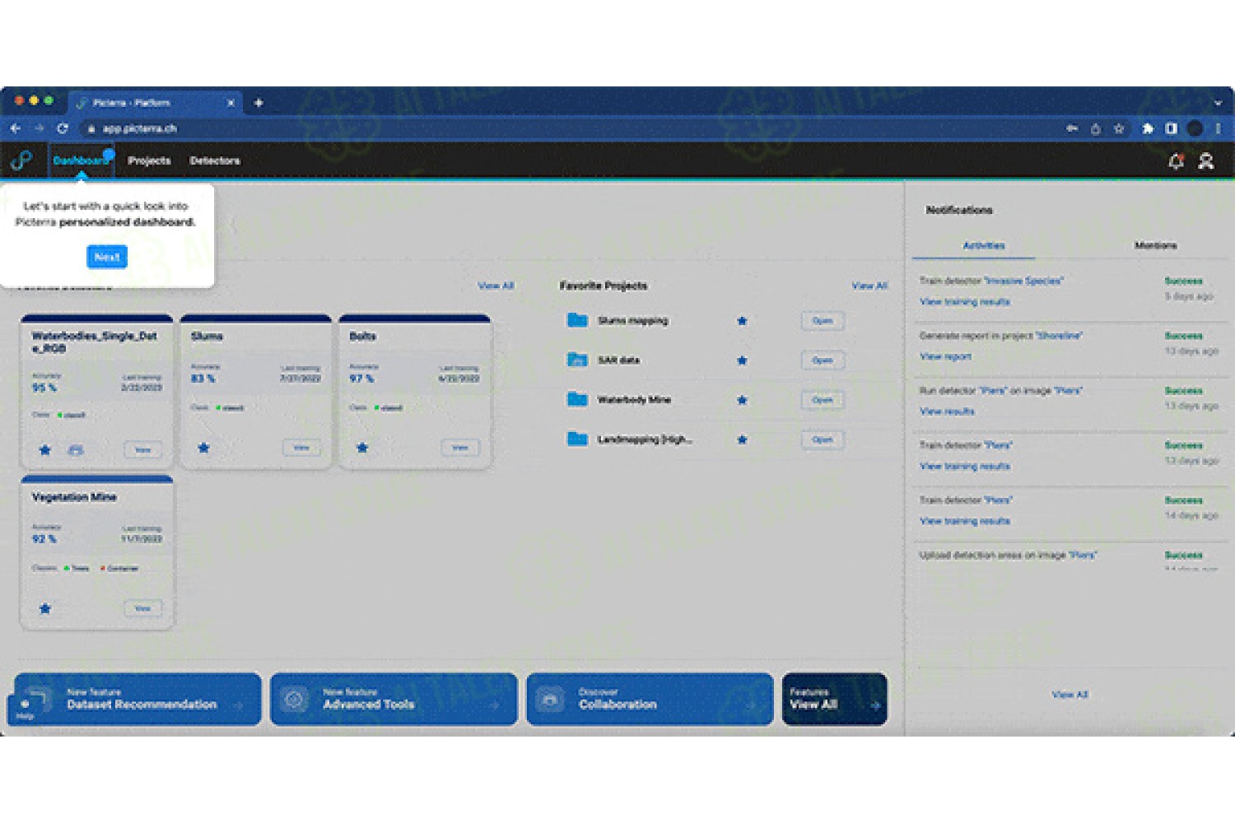Image resolution: width=1235 pixels, height=823 pixels.
Task: Click the "Invasive Species" detector name link
Action: 1023,281
